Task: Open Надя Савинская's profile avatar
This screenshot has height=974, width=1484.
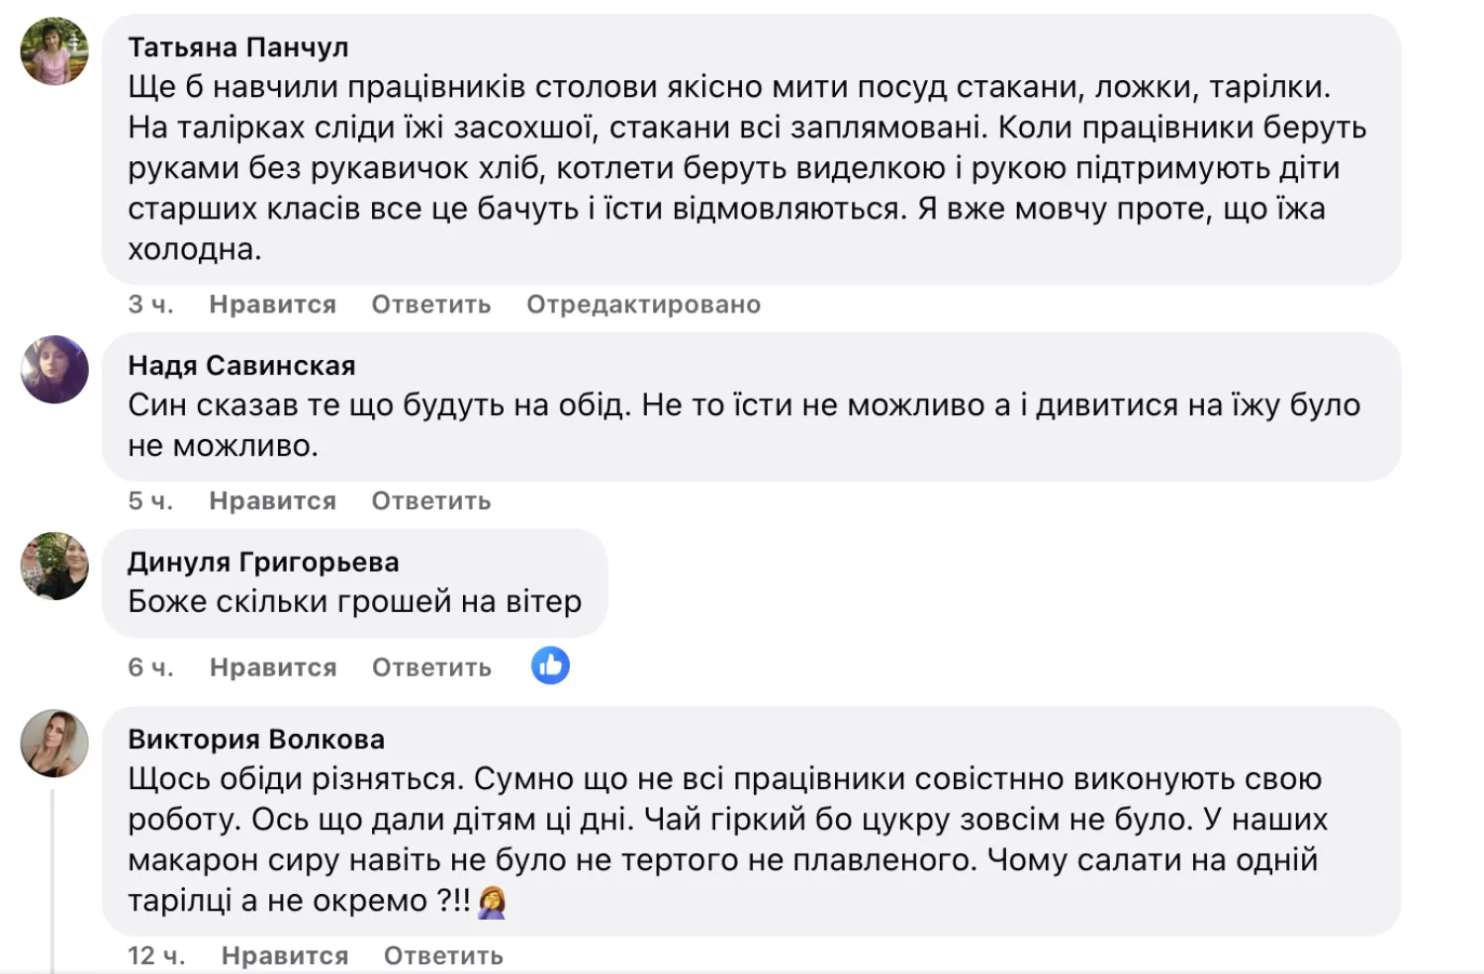Action: [54, 370]
